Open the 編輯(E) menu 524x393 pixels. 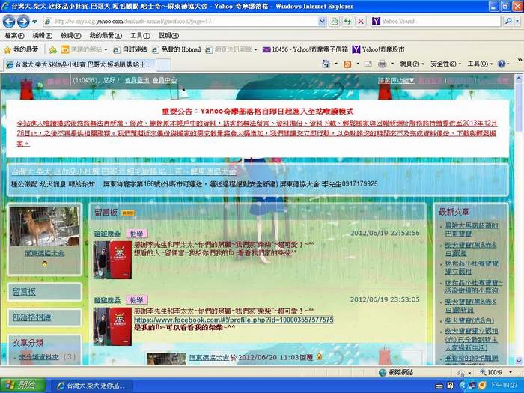tap(43, 35)
